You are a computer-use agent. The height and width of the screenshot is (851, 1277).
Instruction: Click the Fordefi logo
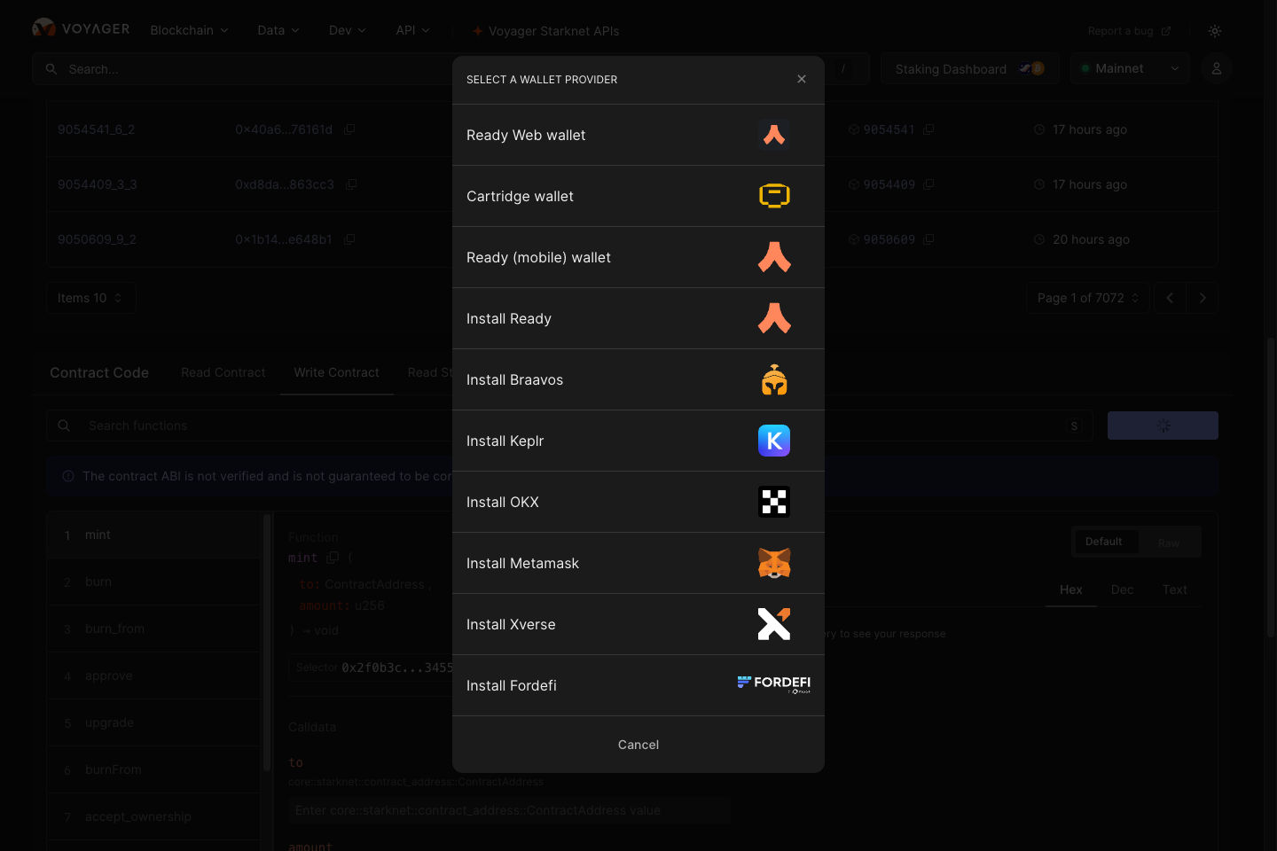coord(774,683)
